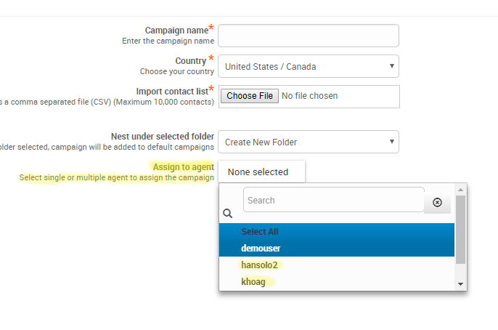Clear the agent search with the X icon

click(x=437, y=203)
